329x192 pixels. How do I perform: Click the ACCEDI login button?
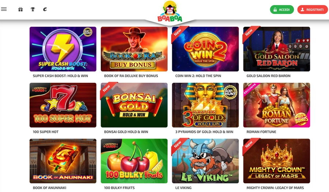tap(282, 10)
